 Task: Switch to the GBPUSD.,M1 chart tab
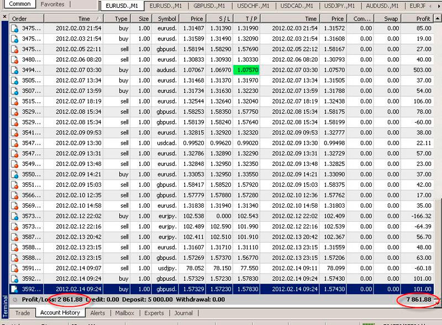tap(209, 6)
